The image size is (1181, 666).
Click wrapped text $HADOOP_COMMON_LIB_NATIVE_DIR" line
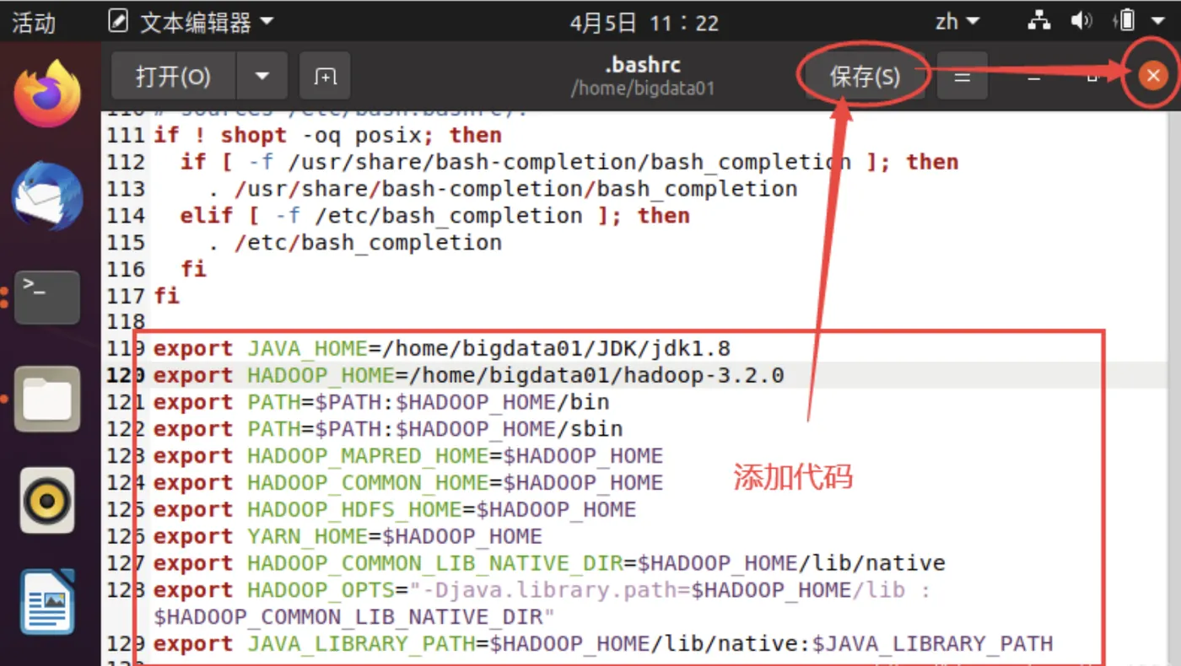354,617
